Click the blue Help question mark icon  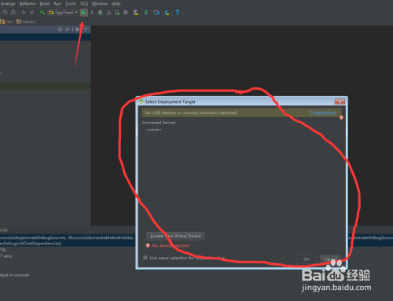pos(178,13)
